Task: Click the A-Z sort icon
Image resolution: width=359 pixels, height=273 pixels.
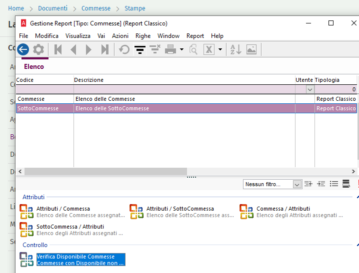Action: click(236, 49)
